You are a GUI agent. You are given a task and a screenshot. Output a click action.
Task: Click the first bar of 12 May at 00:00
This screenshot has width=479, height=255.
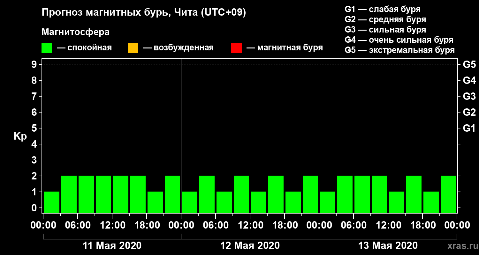click(x=190, y=202)
